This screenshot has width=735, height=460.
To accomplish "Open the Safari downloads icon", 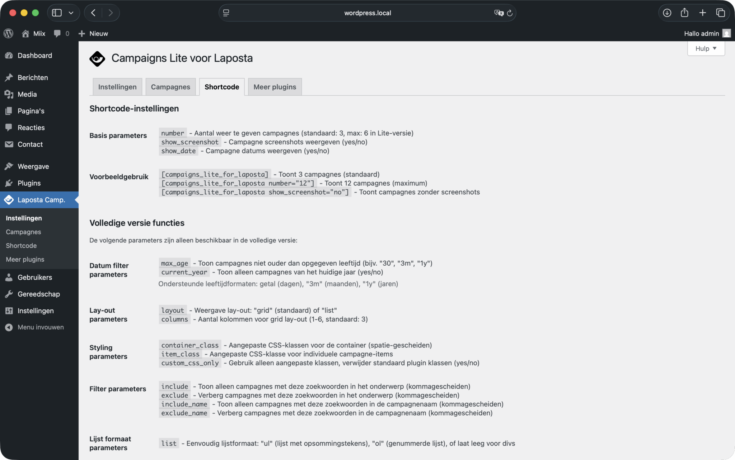I will click(667, 13).
